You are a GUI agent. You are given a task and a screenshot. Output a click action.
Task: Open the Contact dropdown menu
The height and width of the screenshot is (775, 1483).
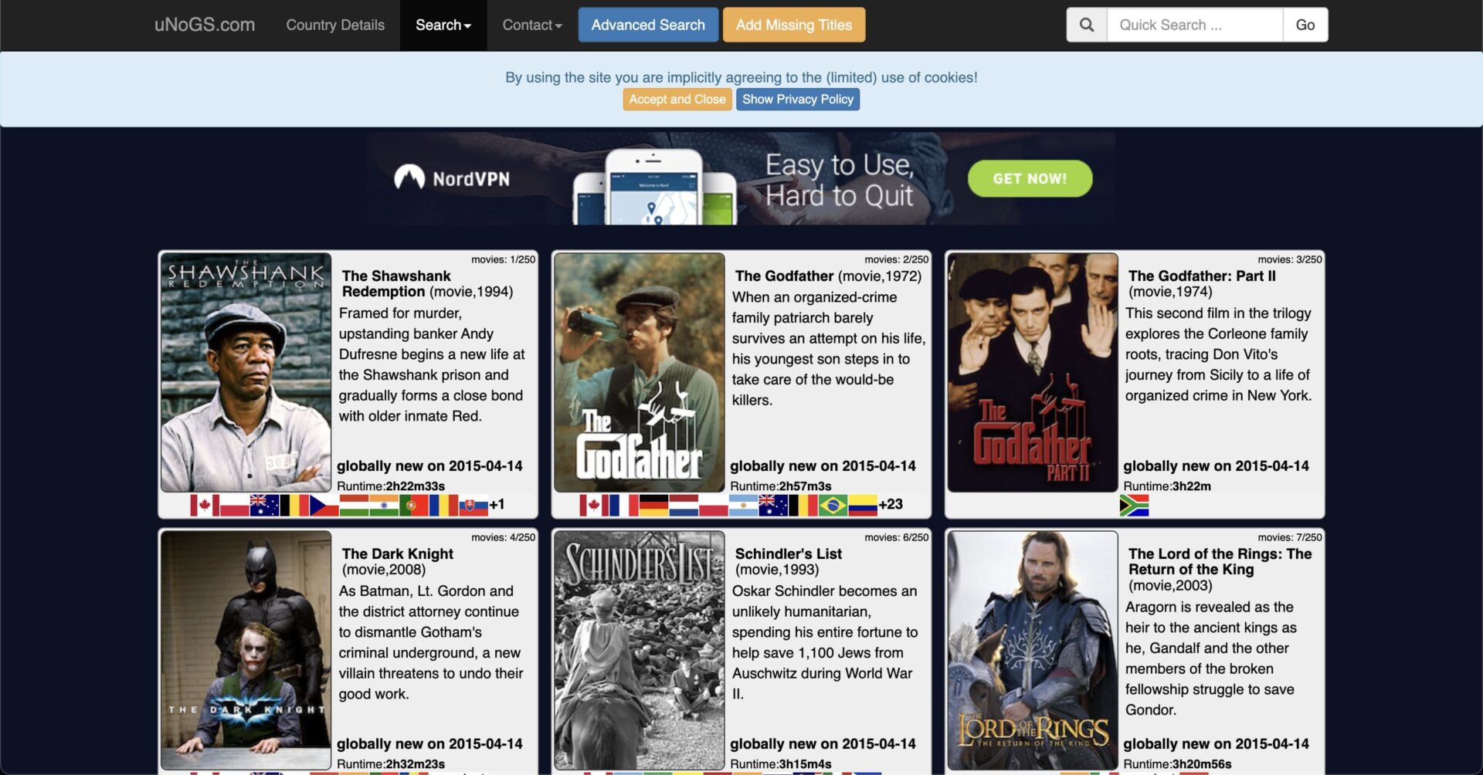point(531,25)
